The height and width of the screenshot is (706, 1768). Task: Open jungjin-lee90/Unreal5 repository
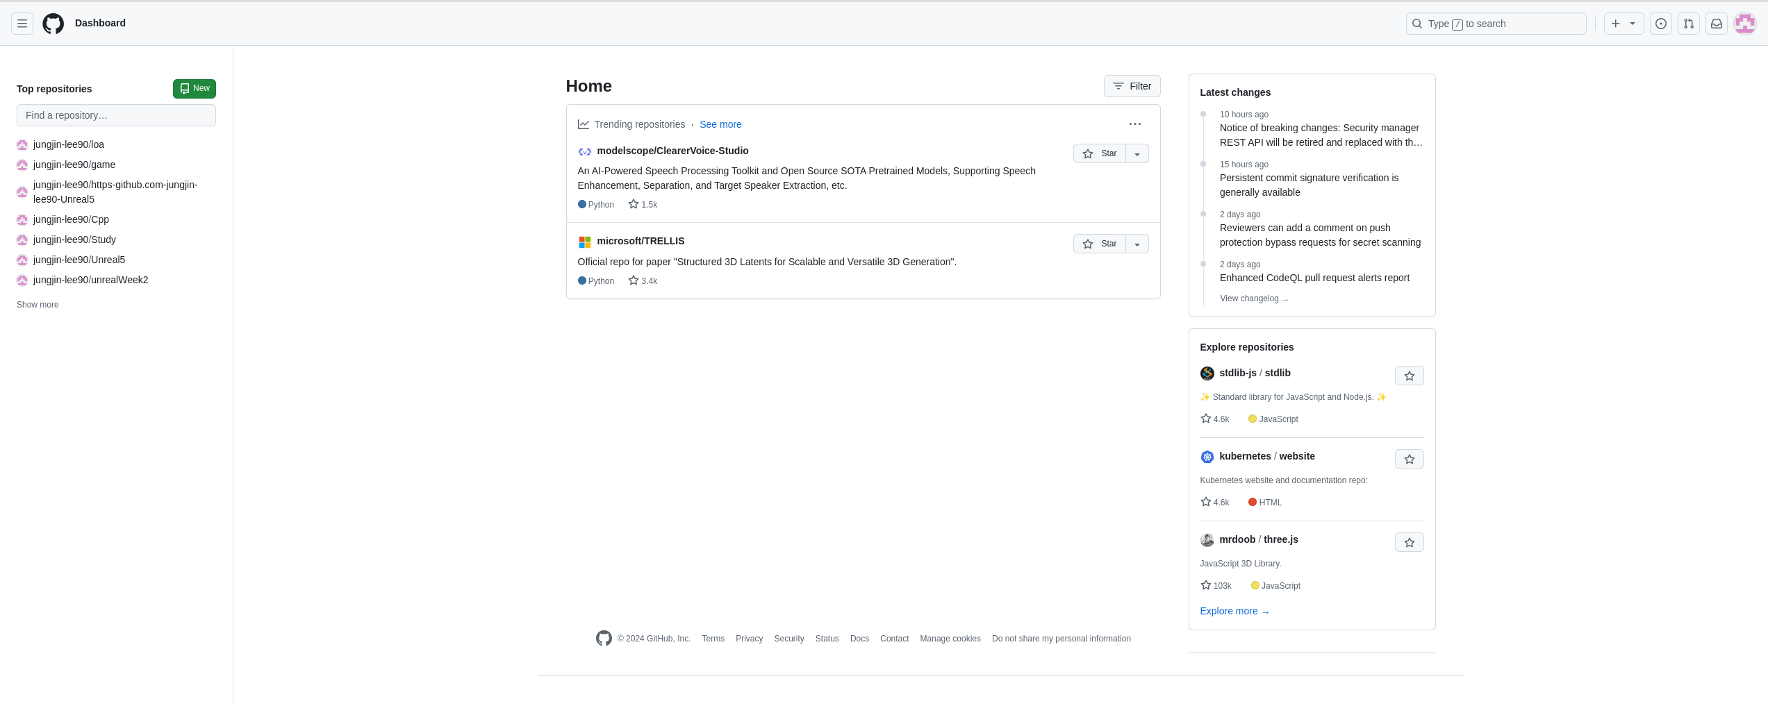(x=79, y=260)
